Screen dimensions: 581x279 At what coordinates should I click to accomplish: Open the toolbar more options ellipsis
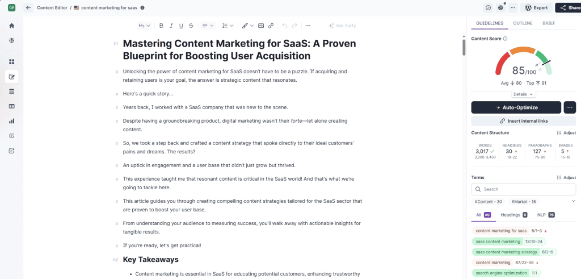pos(308,26)
